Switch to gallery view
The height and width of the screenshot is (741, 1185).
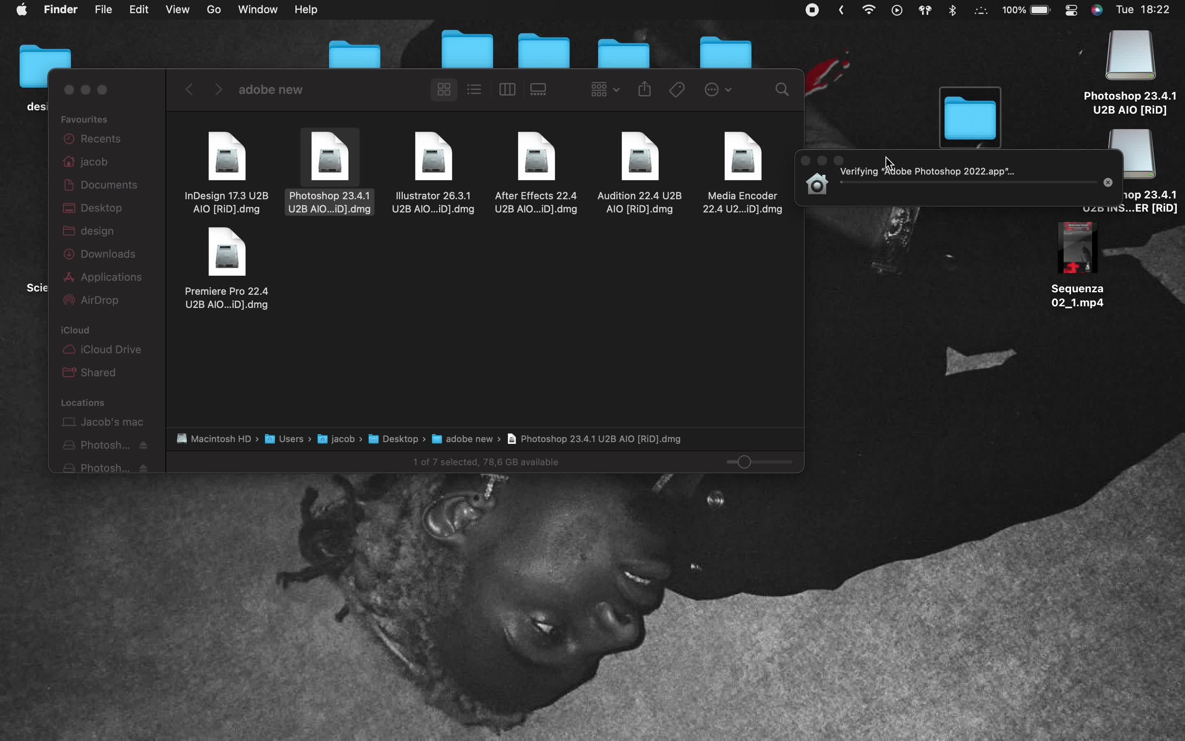[538, 89]
